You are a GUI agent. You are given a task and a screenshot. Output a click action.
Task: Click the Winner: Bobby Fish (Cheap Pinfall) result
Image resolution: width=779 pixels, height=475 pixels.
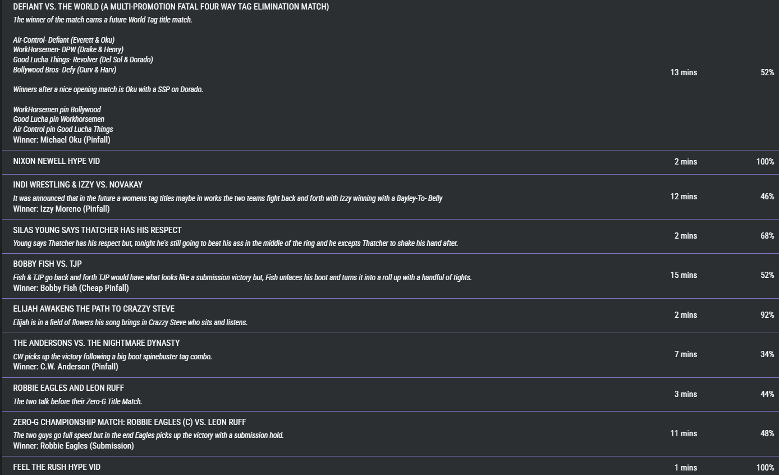click(71, 288)
